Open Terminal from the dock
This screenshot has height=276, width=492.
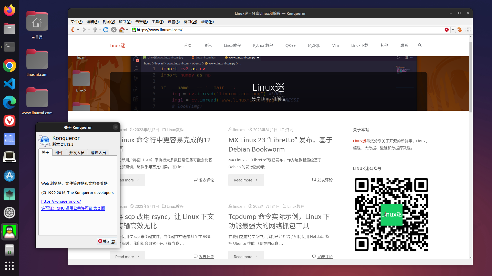(x=9, y=47)
